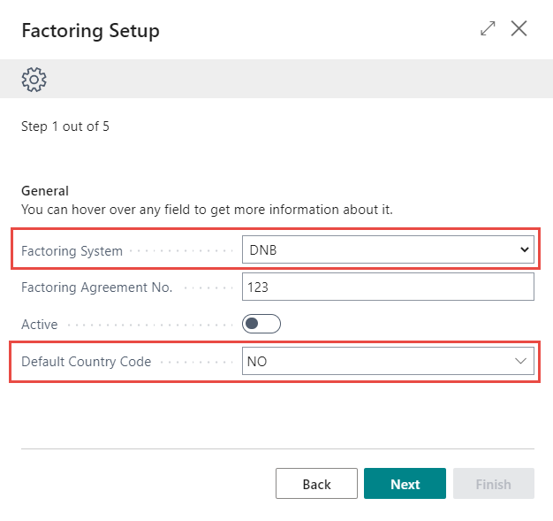Click the General section heading
Viewport: 553px width, 521px height.
pyautogui.click(x=45, y=191)
